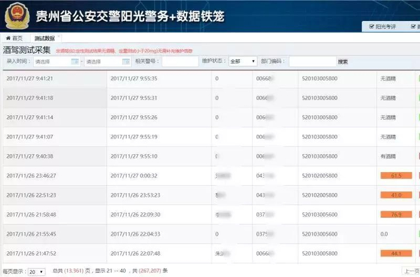This screenshot has height=277, width=420.
Task: Click the orange 76.9 alcohol value
Action: (x=396, y=215)
